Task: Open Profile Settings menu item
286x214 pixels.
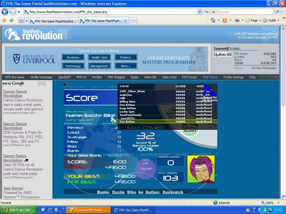Action: pyautogui.click(x=233, y=77)
